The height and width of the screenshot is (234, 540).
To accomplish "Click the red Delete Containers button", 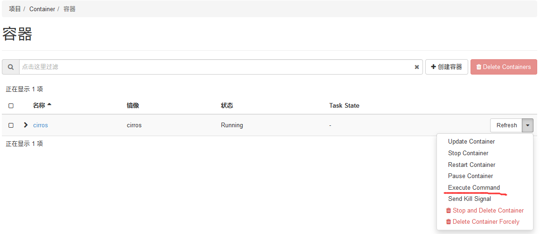I will tap(504, 67).
